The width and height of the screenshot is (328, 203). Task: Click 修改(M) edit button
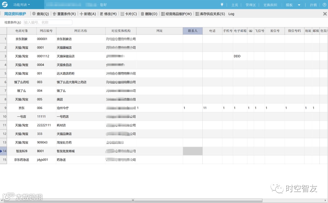point(108,14)
